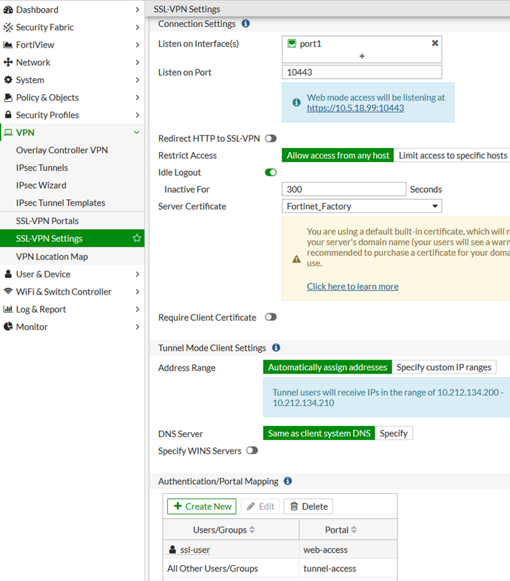Image resolution: width=510 pixels, height=581 pixels.
Task: Open SSL-VPN Portals page
Action: pos(47,221)
